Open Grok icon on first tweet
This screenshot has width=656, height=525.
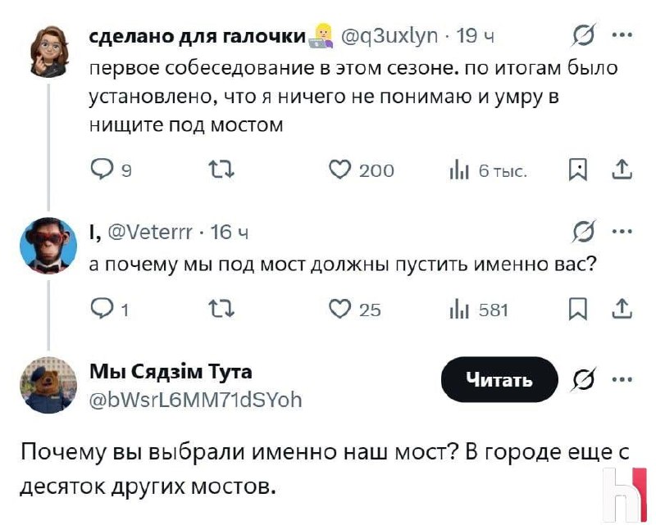(x=583, y=34)
